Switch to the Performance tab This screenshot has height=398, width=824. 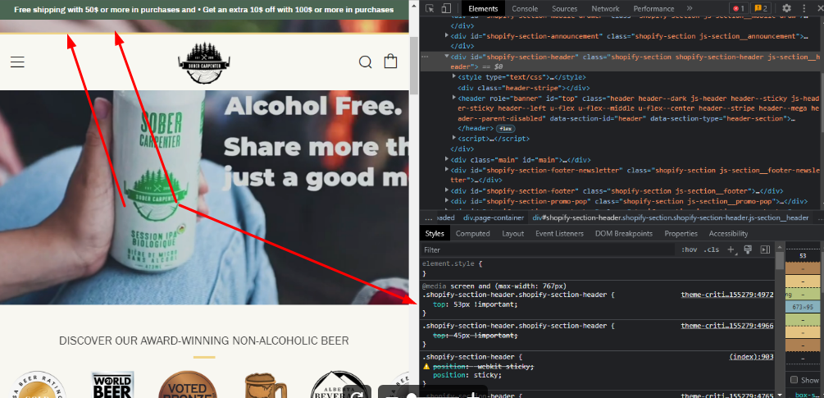coord(653,8)
